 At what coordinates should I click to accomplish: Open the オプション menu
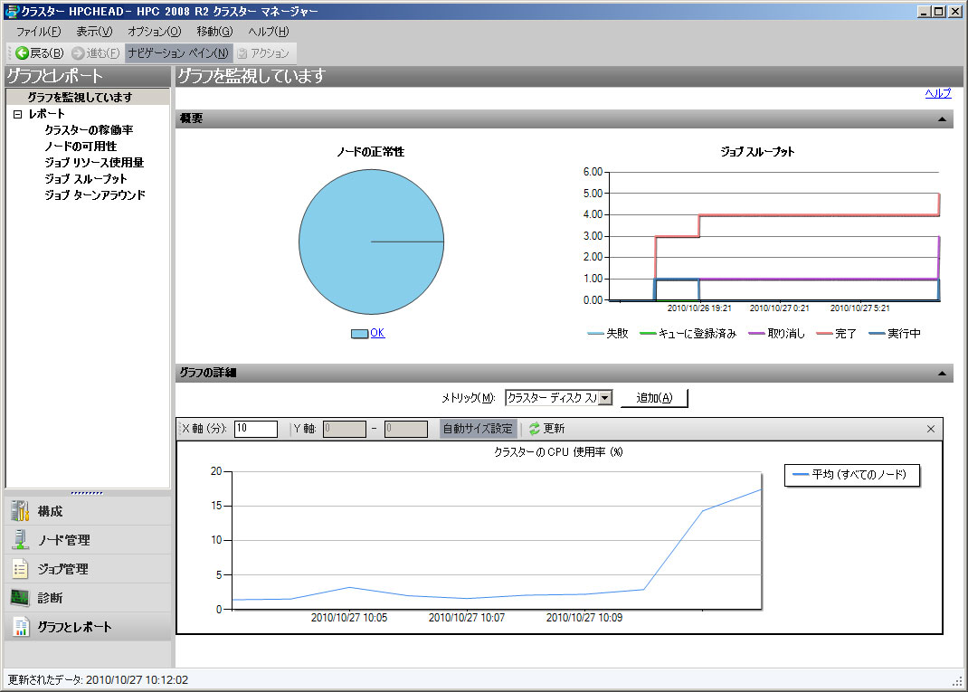click(154, 32)
